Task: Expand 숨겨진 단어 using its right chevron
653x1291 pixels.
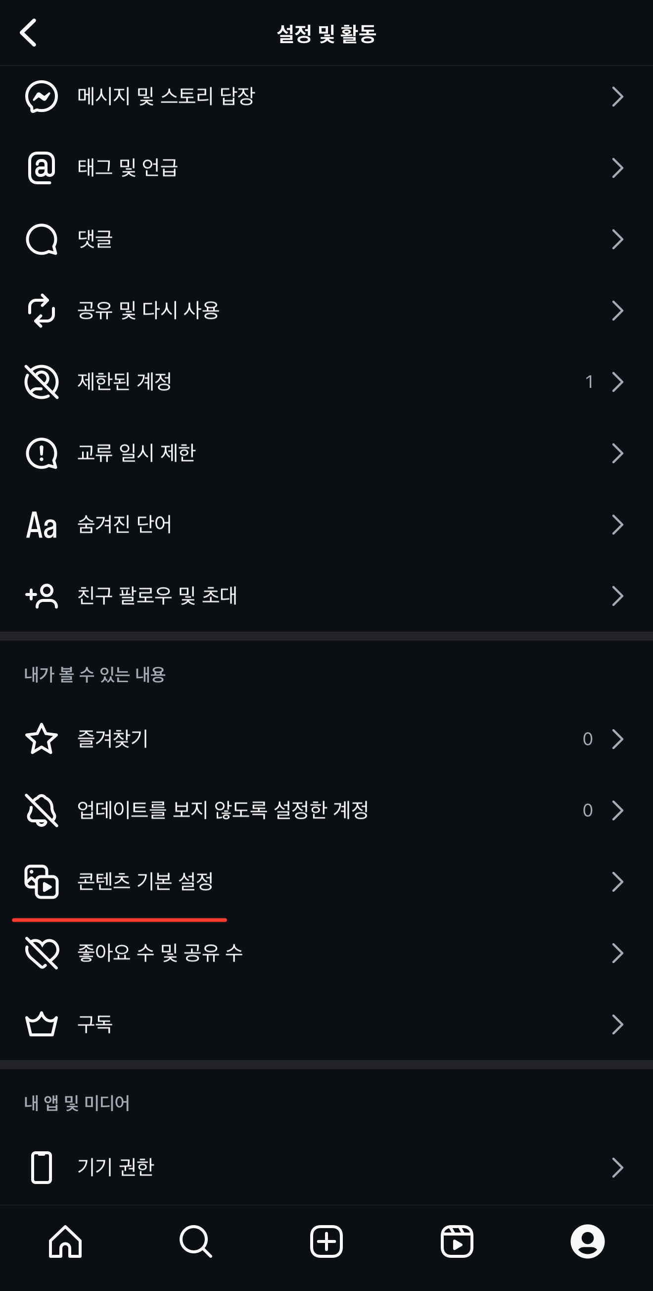Action: (x=618, y=525)
